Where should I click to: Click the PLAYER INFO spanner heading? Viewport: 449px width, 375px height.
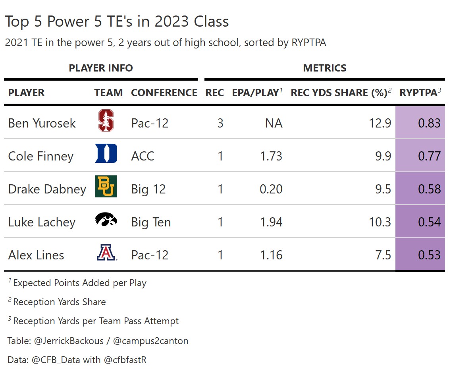[x=101, y=68]
